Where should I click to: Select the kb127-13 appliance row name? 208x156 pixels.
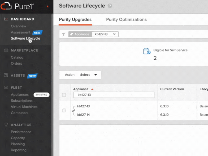click(x=83, y=106)
